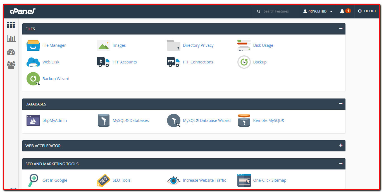Open the MySQL Database Wizard icon
Screen dimensions: 384x192
coord(174,120)
